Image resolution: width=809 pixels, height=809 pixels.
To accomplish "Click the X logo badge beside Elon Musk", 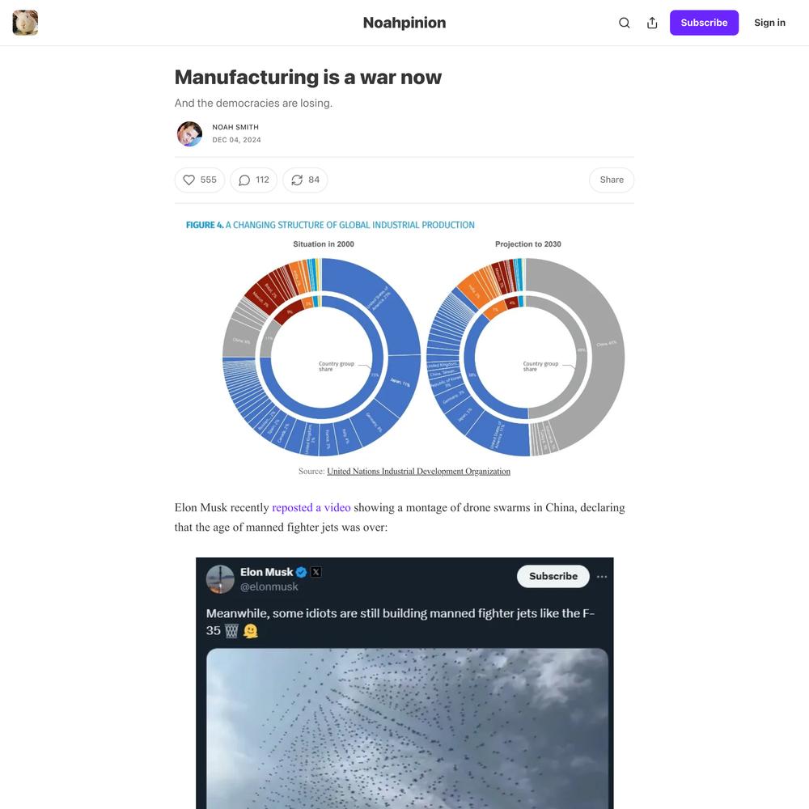I will coord(316,572).
